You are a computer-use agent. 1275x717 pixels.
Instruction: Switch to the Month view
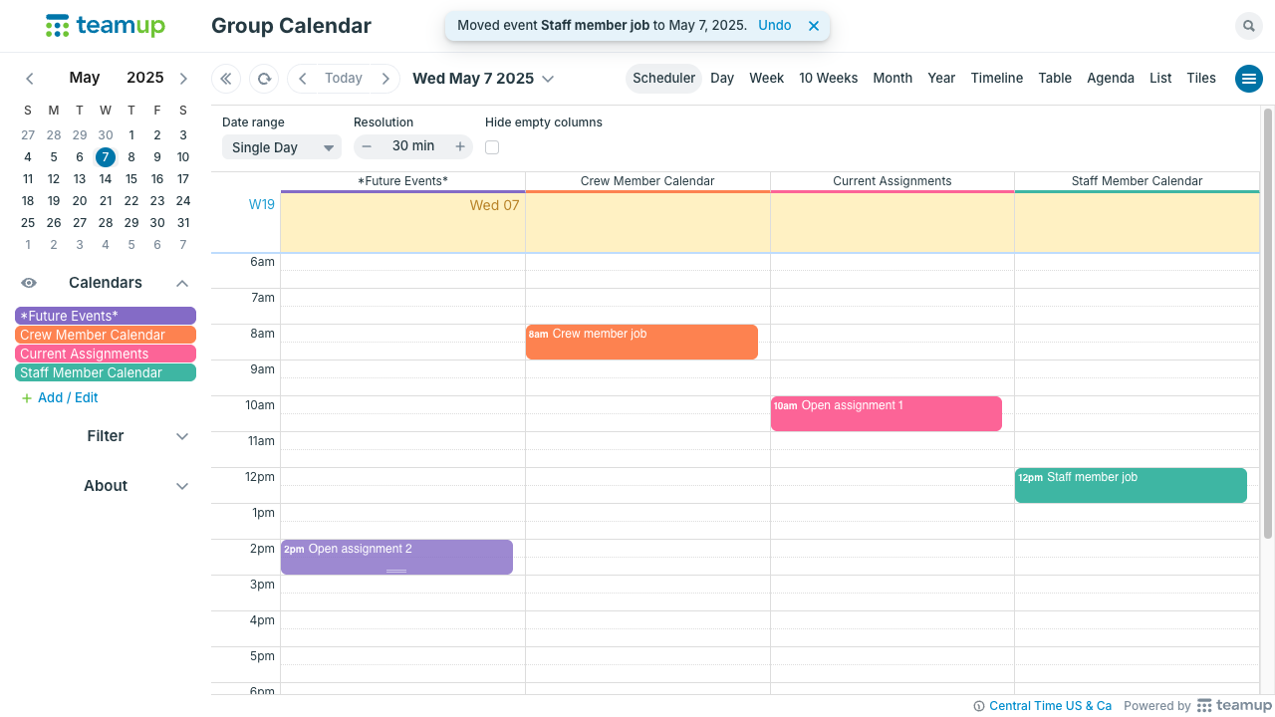(x=892, y=78)
